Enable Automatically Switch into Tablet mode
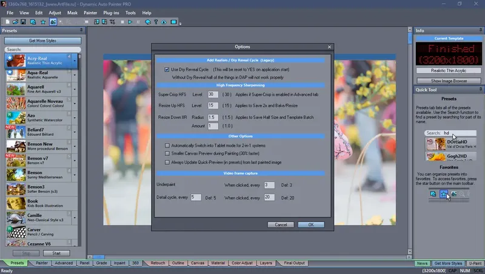 (x=167, y=145)
